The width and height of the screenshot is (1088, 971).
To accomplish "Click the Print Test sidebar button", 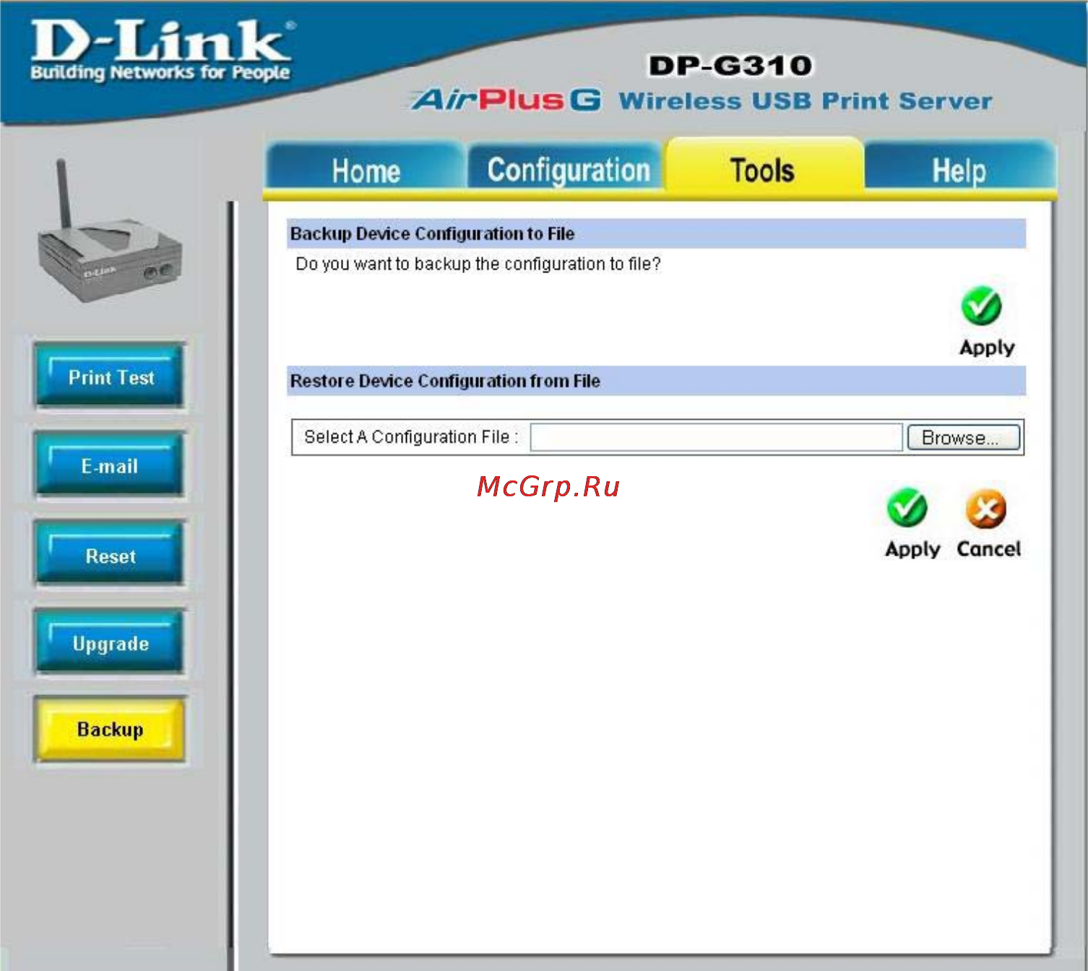I will (x=110, y=376).
